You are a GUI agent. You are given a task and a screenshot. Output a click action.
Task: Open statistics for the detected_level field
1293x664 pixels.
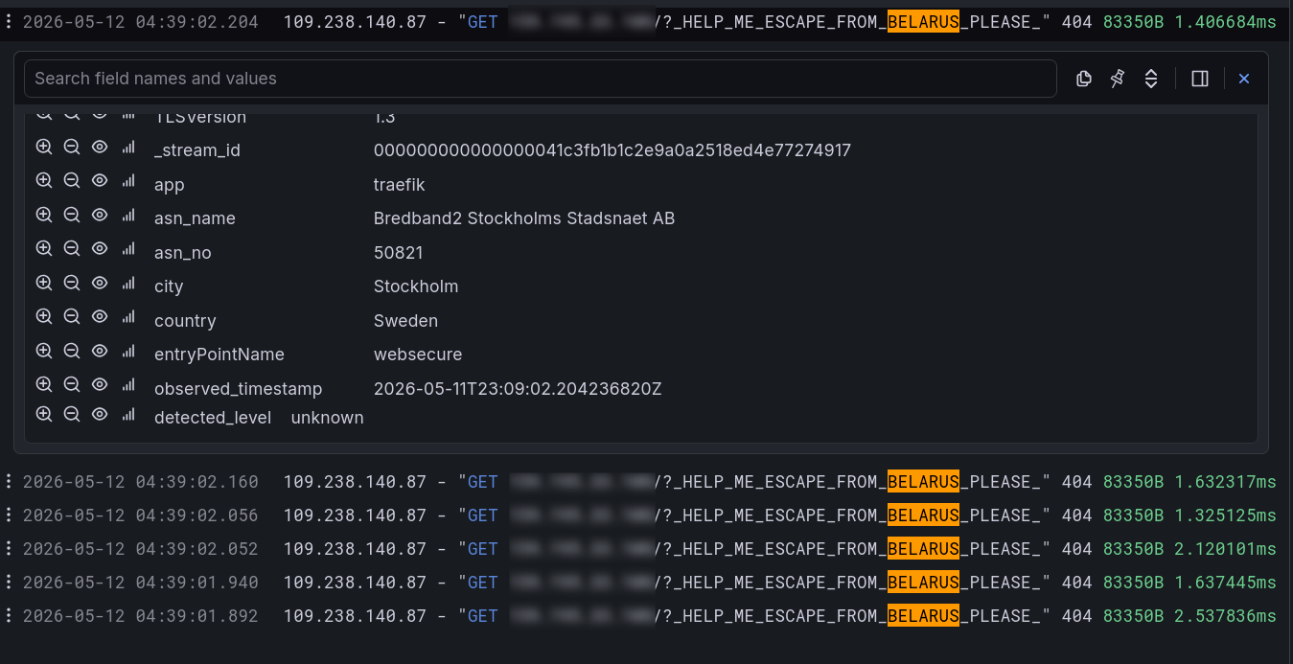[127, 414]
